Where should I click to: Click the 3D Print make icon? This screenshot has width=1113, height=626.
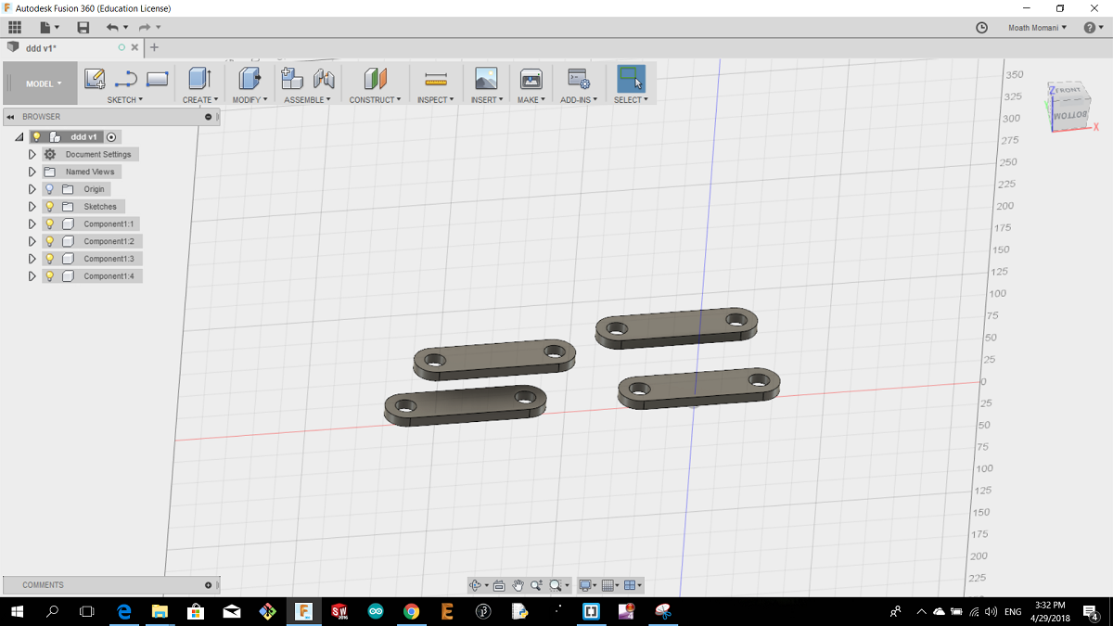[531, 79]
